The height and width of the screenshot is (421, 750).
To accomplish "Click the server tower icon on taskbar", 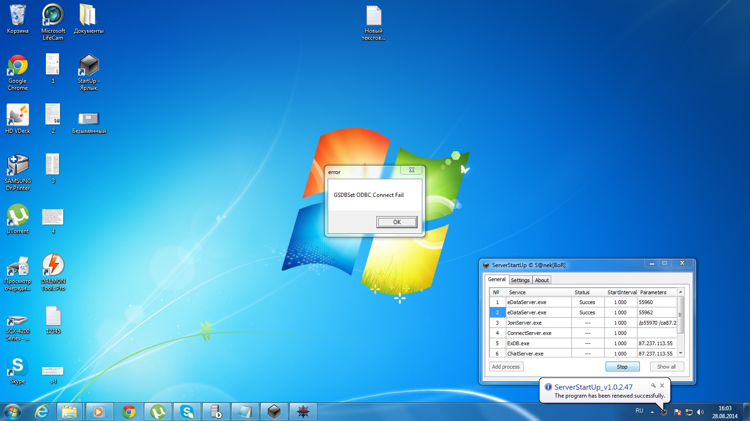I will (x=216, y=412).
